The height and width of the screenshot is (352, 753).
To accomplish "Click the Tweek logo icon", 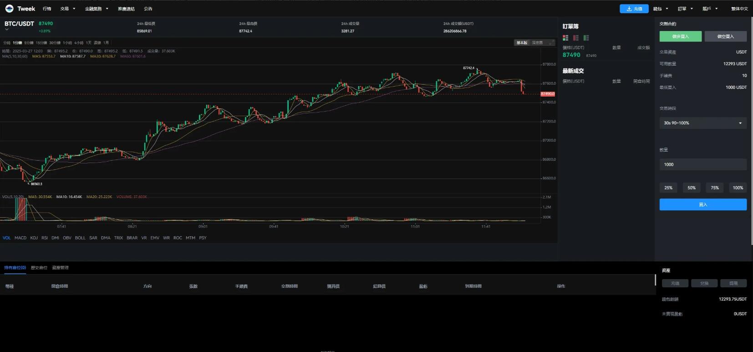I will click(x=9, y=9).
